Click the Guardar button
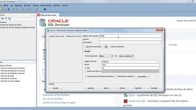 pos(91,88)
